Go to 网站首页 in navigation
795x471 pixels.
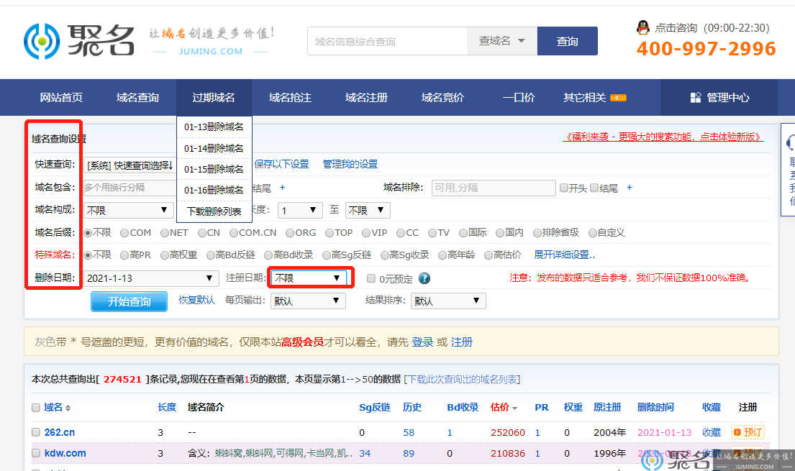coord(61,97)
